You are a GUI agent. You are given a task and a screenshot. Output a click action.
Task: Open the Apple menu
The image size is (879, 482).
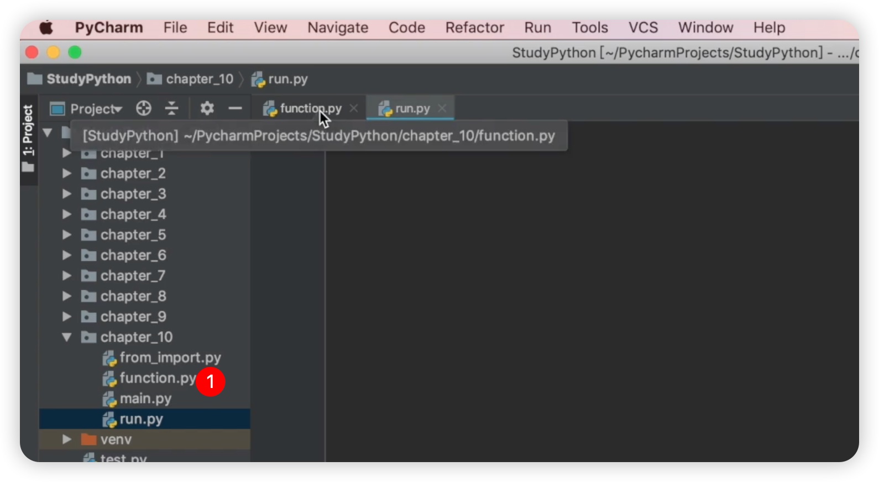click(x=46, y=28)
